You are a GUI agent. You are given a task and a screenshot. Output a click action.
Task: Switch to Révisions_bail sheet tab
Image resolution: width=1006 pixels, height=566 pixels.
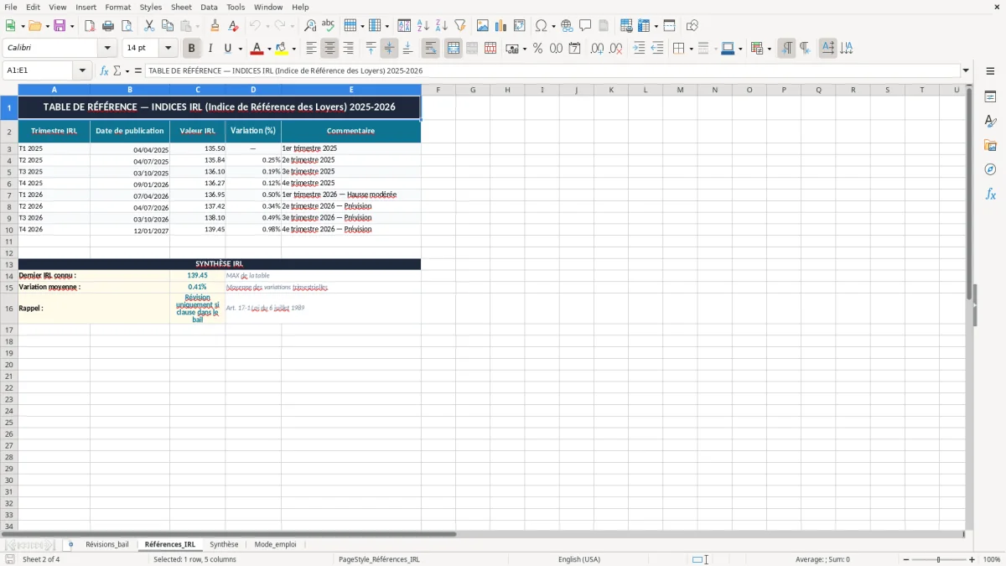[x=107, y=544]
